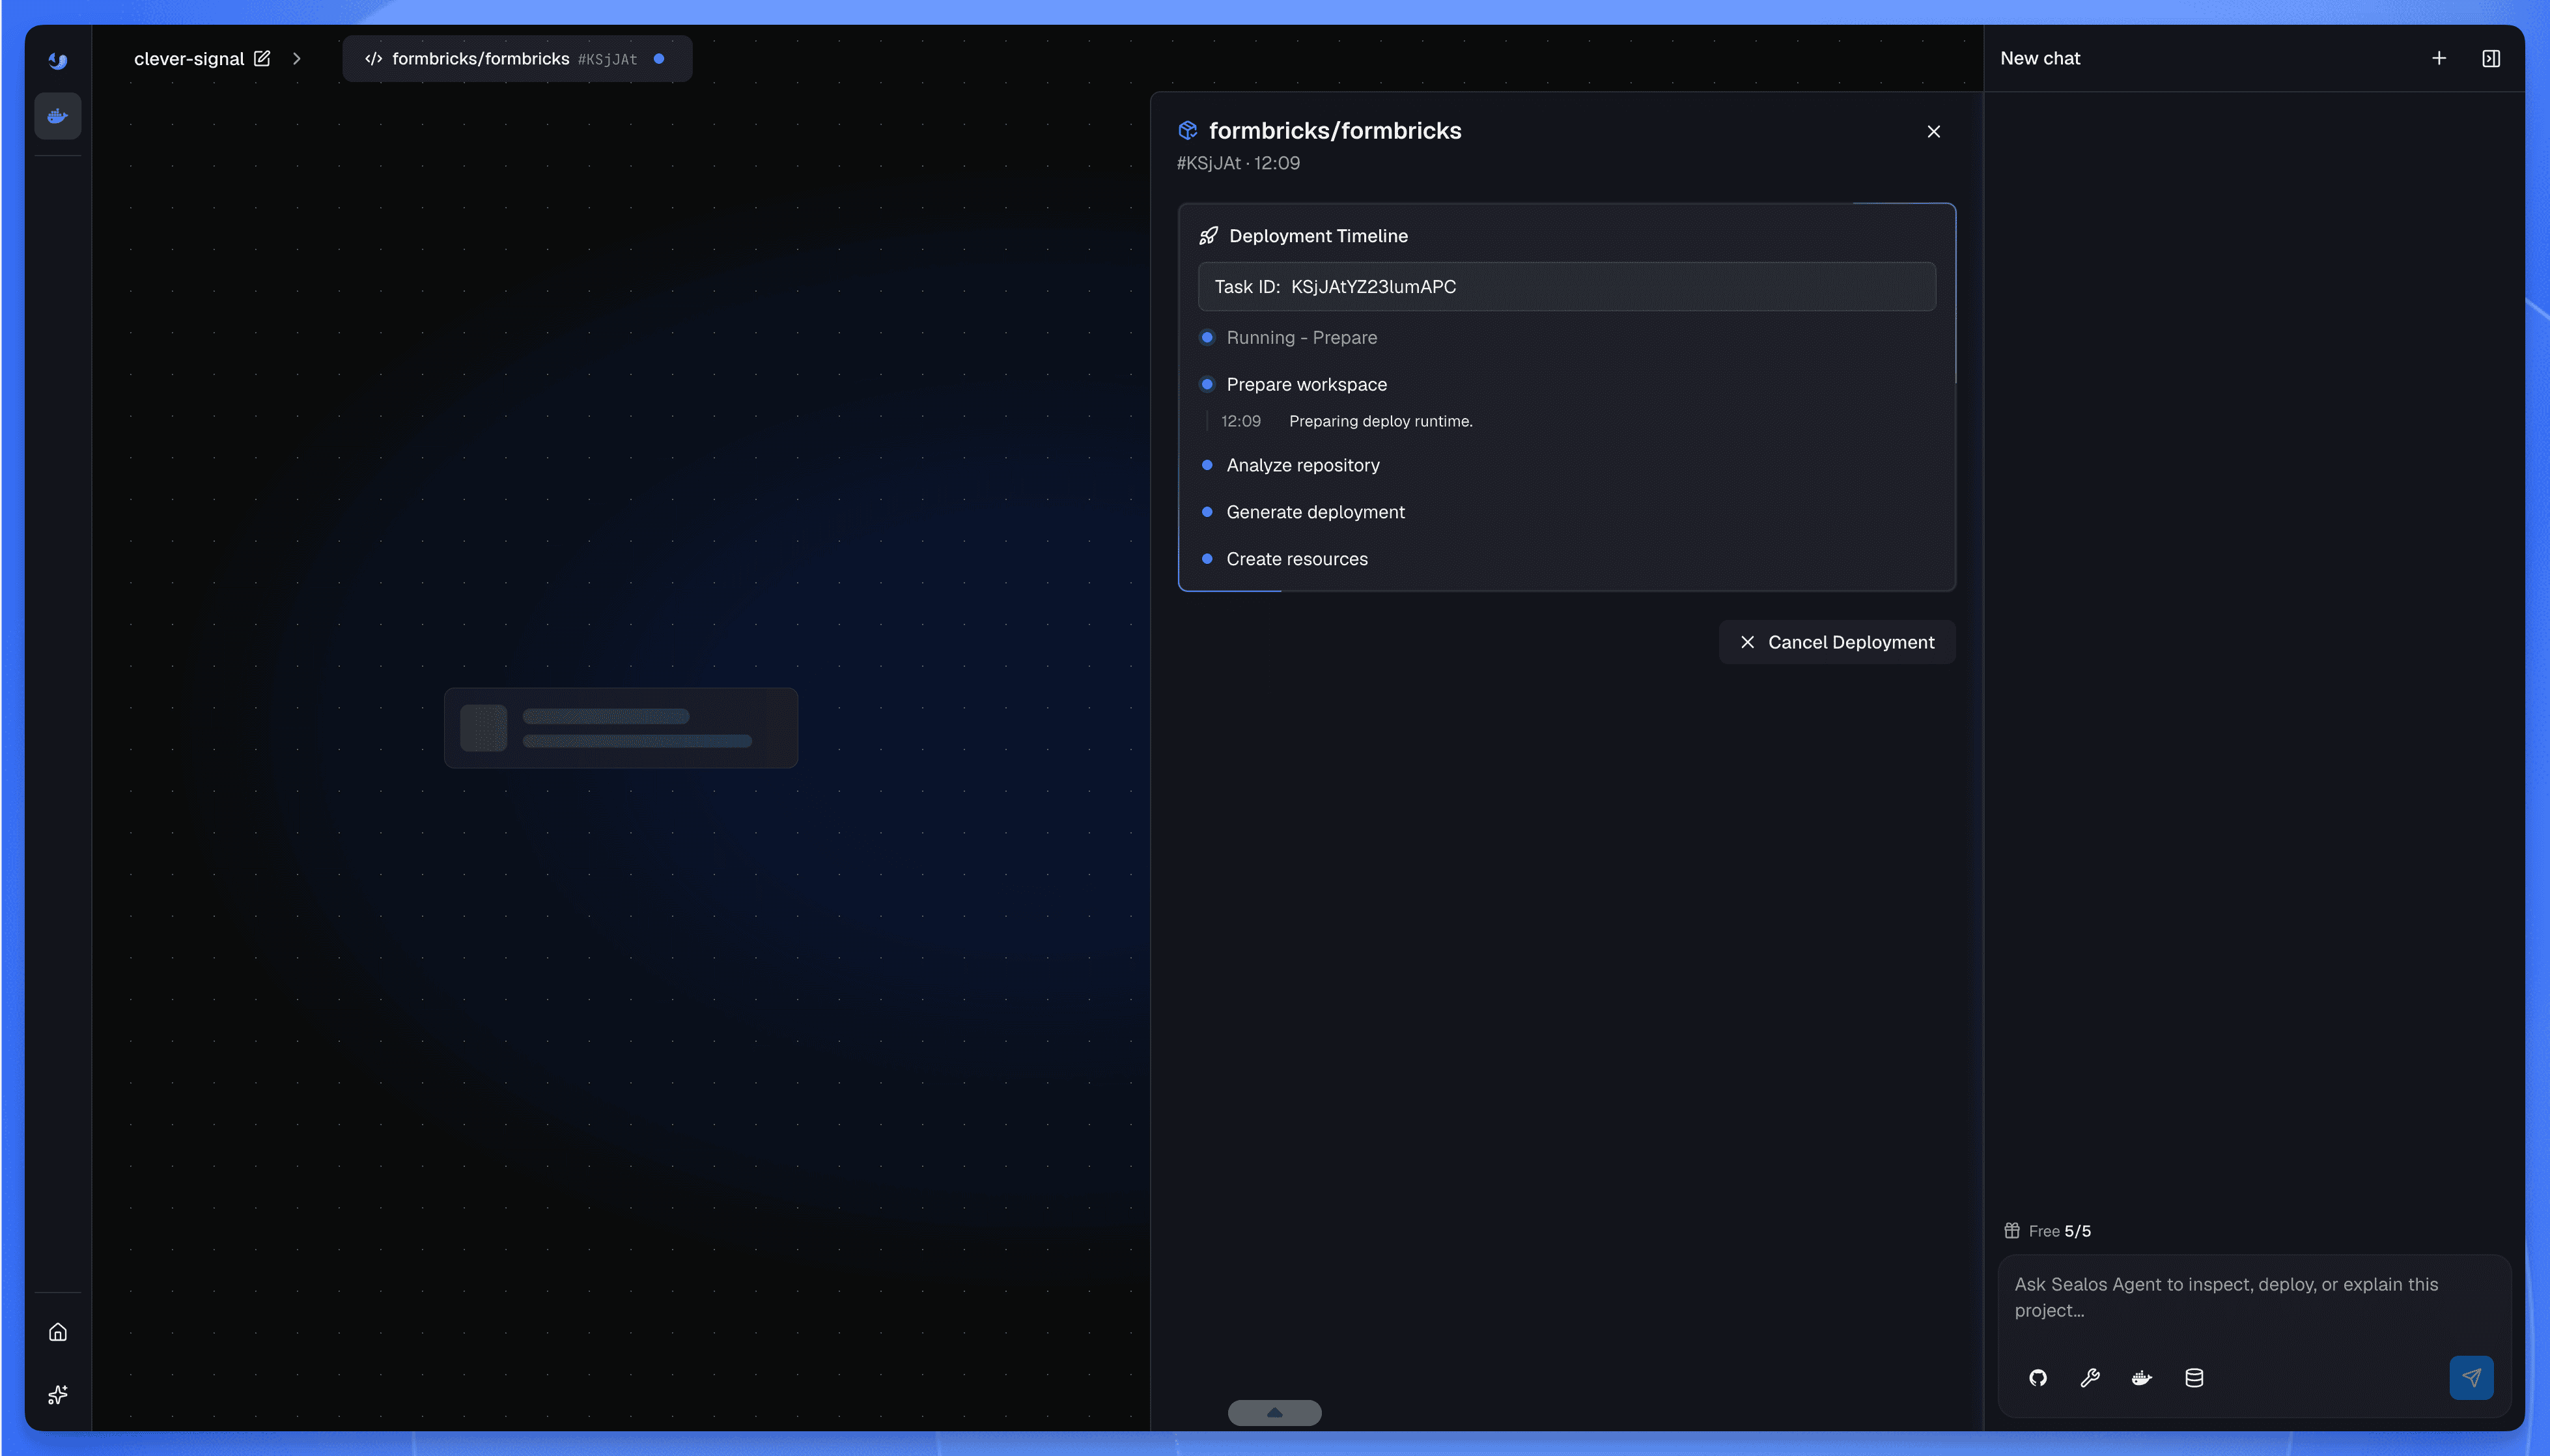Viewport: 2550px width, 1456px height.
Task: Click the 12:09 timestamp in timeline
Action: click(x=1241, y=422)
